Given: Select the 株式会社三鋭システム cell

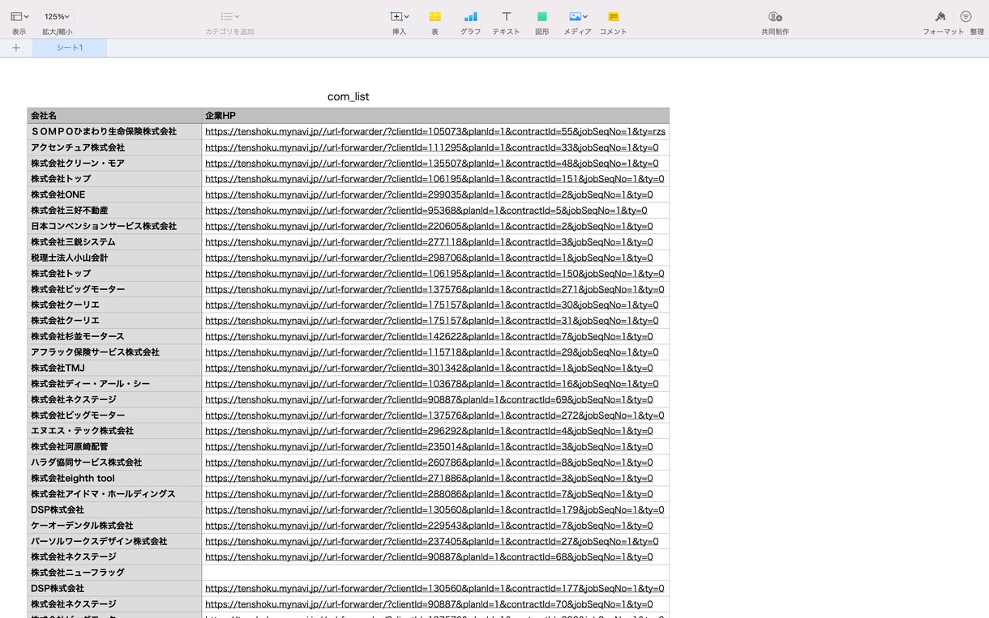Looking at the screenshot, I should [x=114, y=242].
